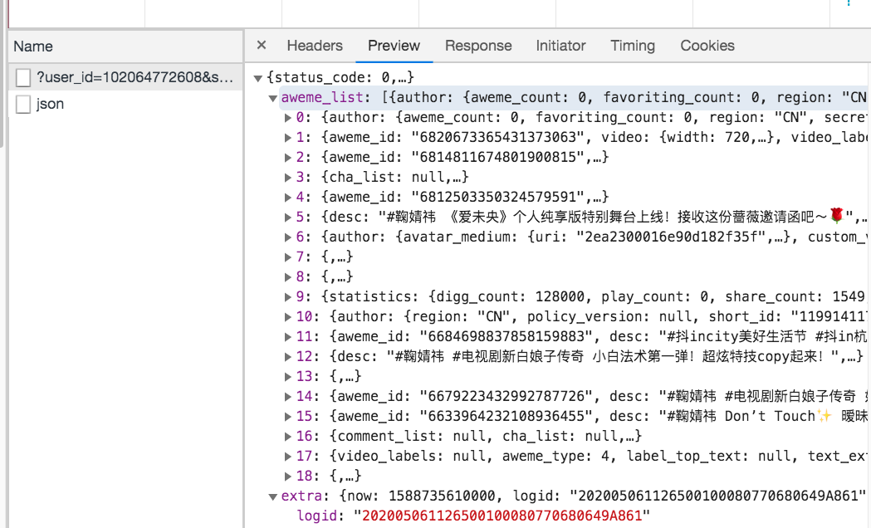Click the logid key name in the last line

point(316,516)
